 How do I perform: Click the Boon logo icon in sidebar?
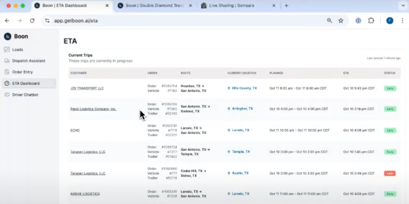pos(8,37)
